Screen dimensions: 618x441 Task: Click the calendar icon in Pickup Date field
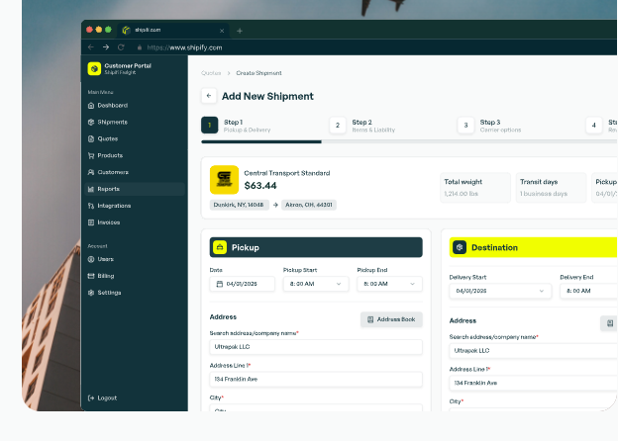click(x=218, y=284)
